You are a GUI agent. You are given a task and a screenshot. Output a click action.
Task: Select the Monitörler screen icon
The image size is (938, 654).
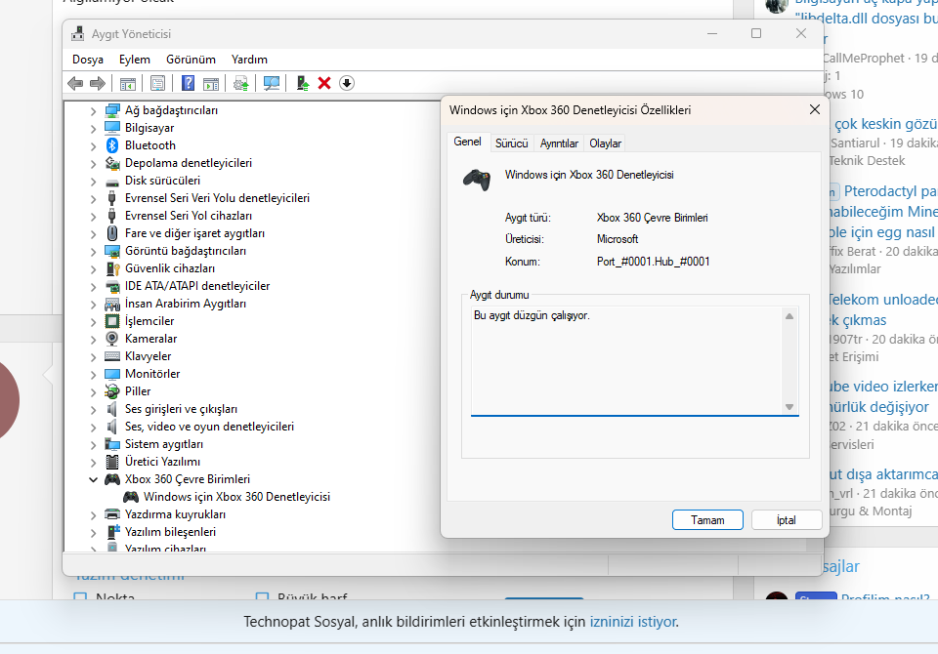click(x=111, y=374)
